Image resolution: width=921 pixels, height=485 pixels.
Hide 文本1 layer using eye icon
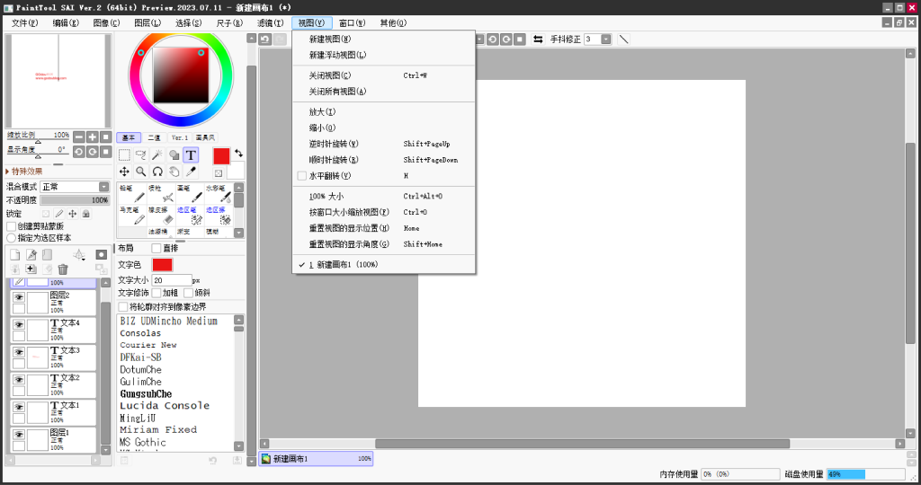tap(19, 407)
